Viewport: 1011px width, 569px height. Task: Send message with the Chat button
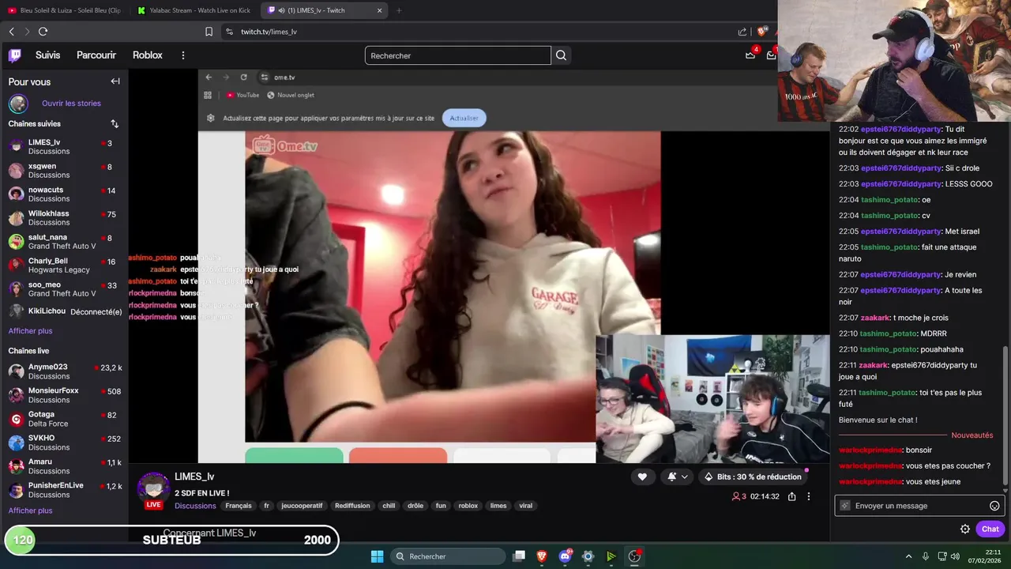990,529
